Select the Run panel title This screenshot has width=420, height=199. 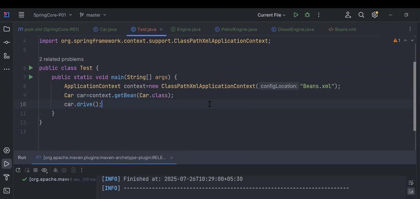(x=22, y=158)
